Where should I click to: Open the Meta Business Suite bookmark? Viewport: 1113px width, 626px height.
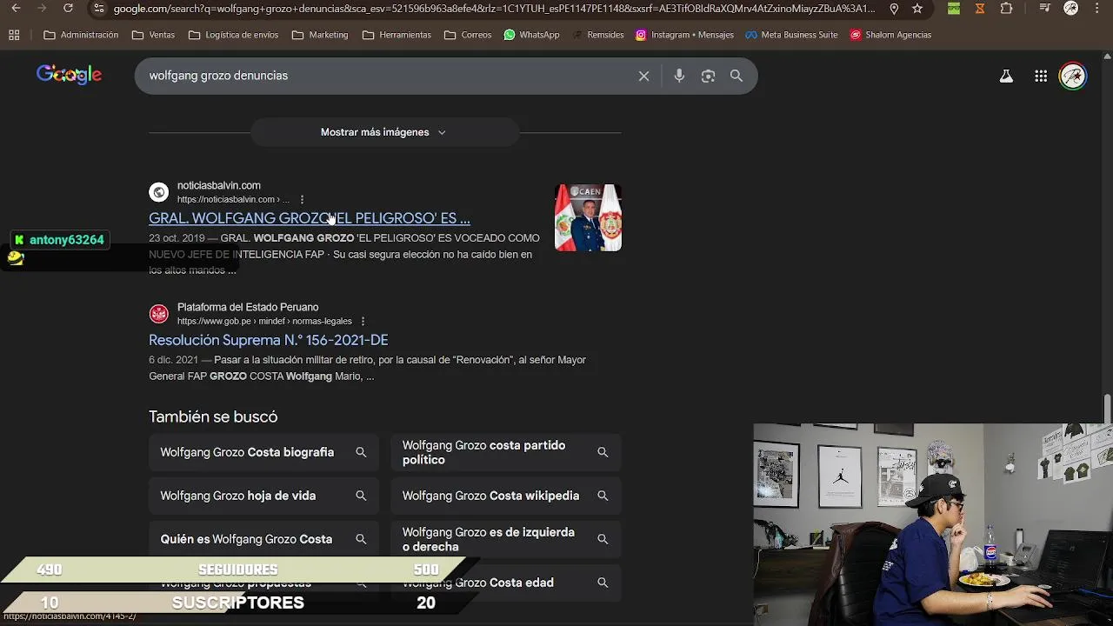click(x=791, y=35)
